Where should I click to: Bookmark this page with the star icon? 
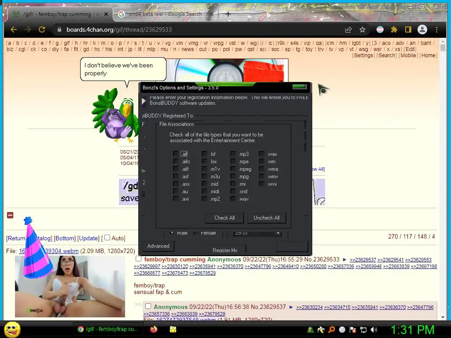click(x=362, y=29)
